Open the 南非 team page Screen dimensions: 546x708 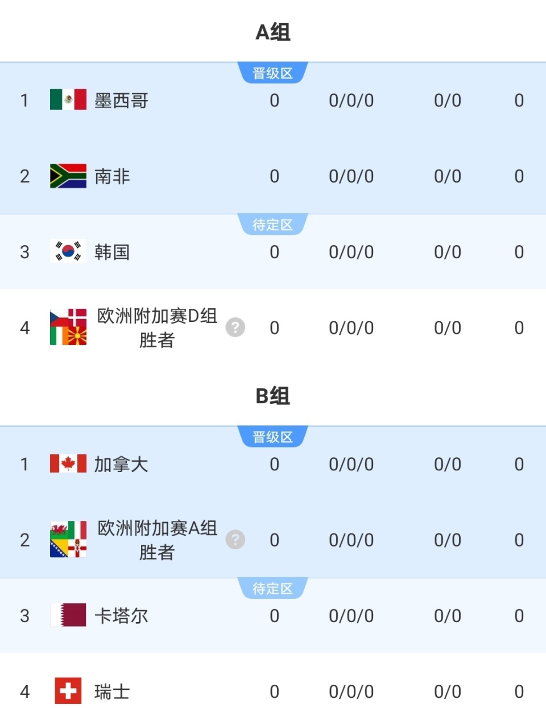pos(112,176)
